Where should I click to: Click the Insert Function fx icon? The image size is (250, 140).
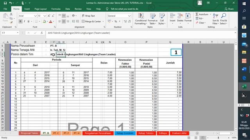(42, 33)
